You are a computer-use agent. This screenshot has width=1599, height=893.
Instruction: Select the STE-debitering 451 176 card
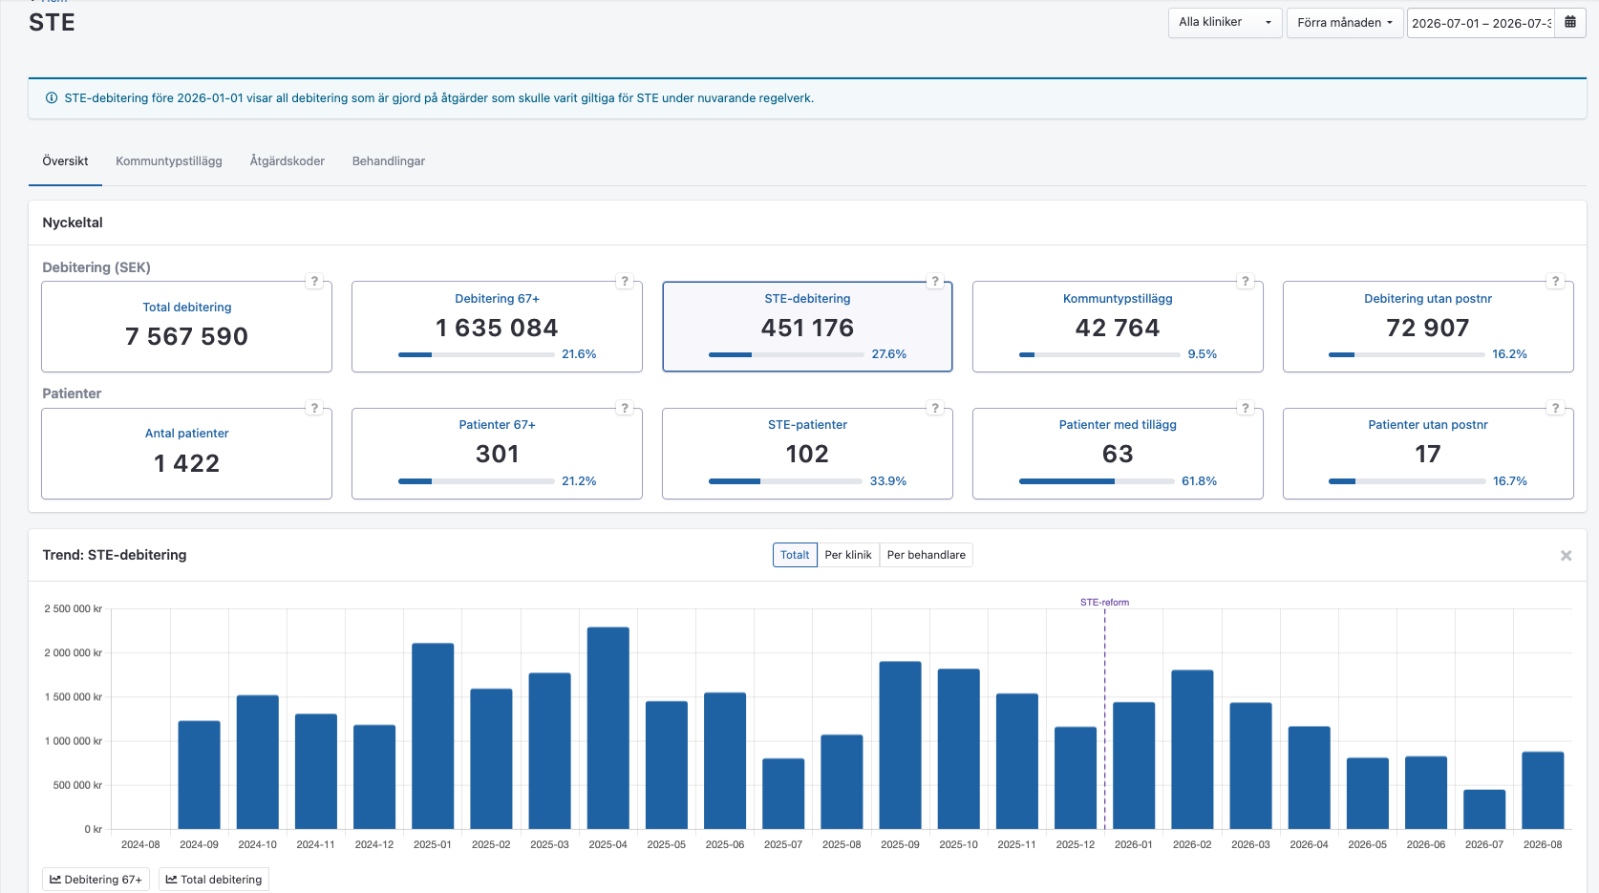click(x=807, y=327)
